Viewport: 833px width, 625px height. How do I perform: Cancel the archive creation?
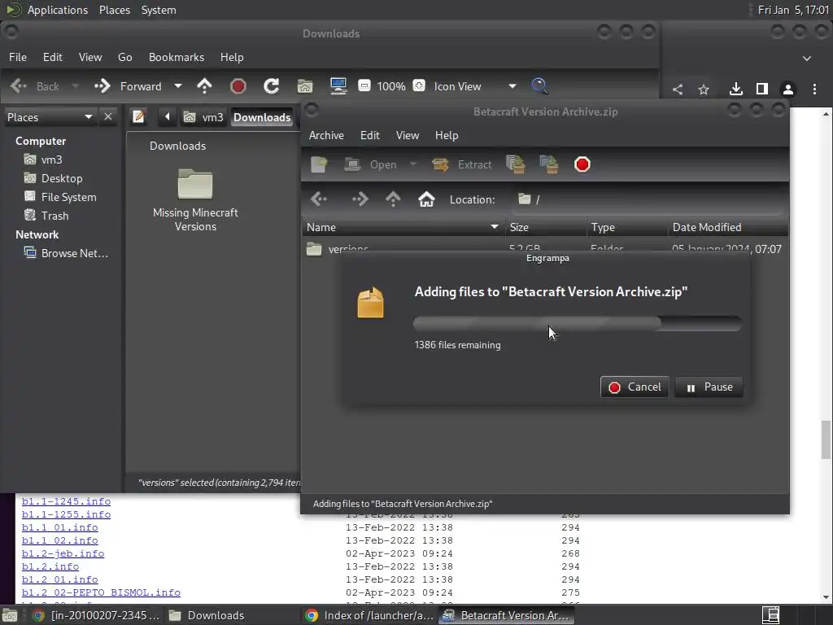click(635, 387)
